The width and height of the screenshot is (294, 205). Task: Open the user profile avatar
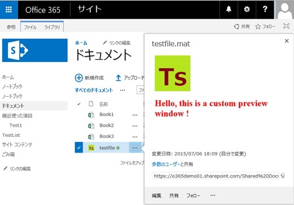pyautogui.click(x=284, y=10)
